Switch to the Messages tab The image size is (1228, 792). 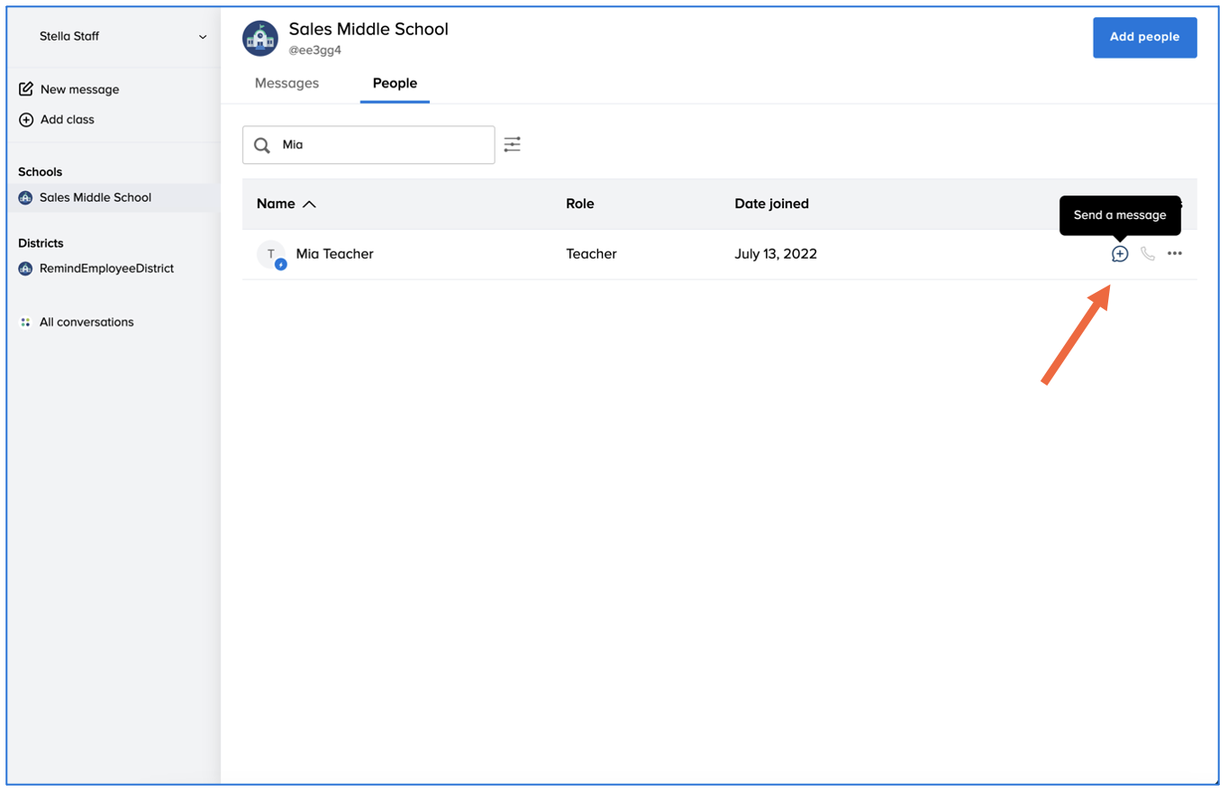point(287,83)
